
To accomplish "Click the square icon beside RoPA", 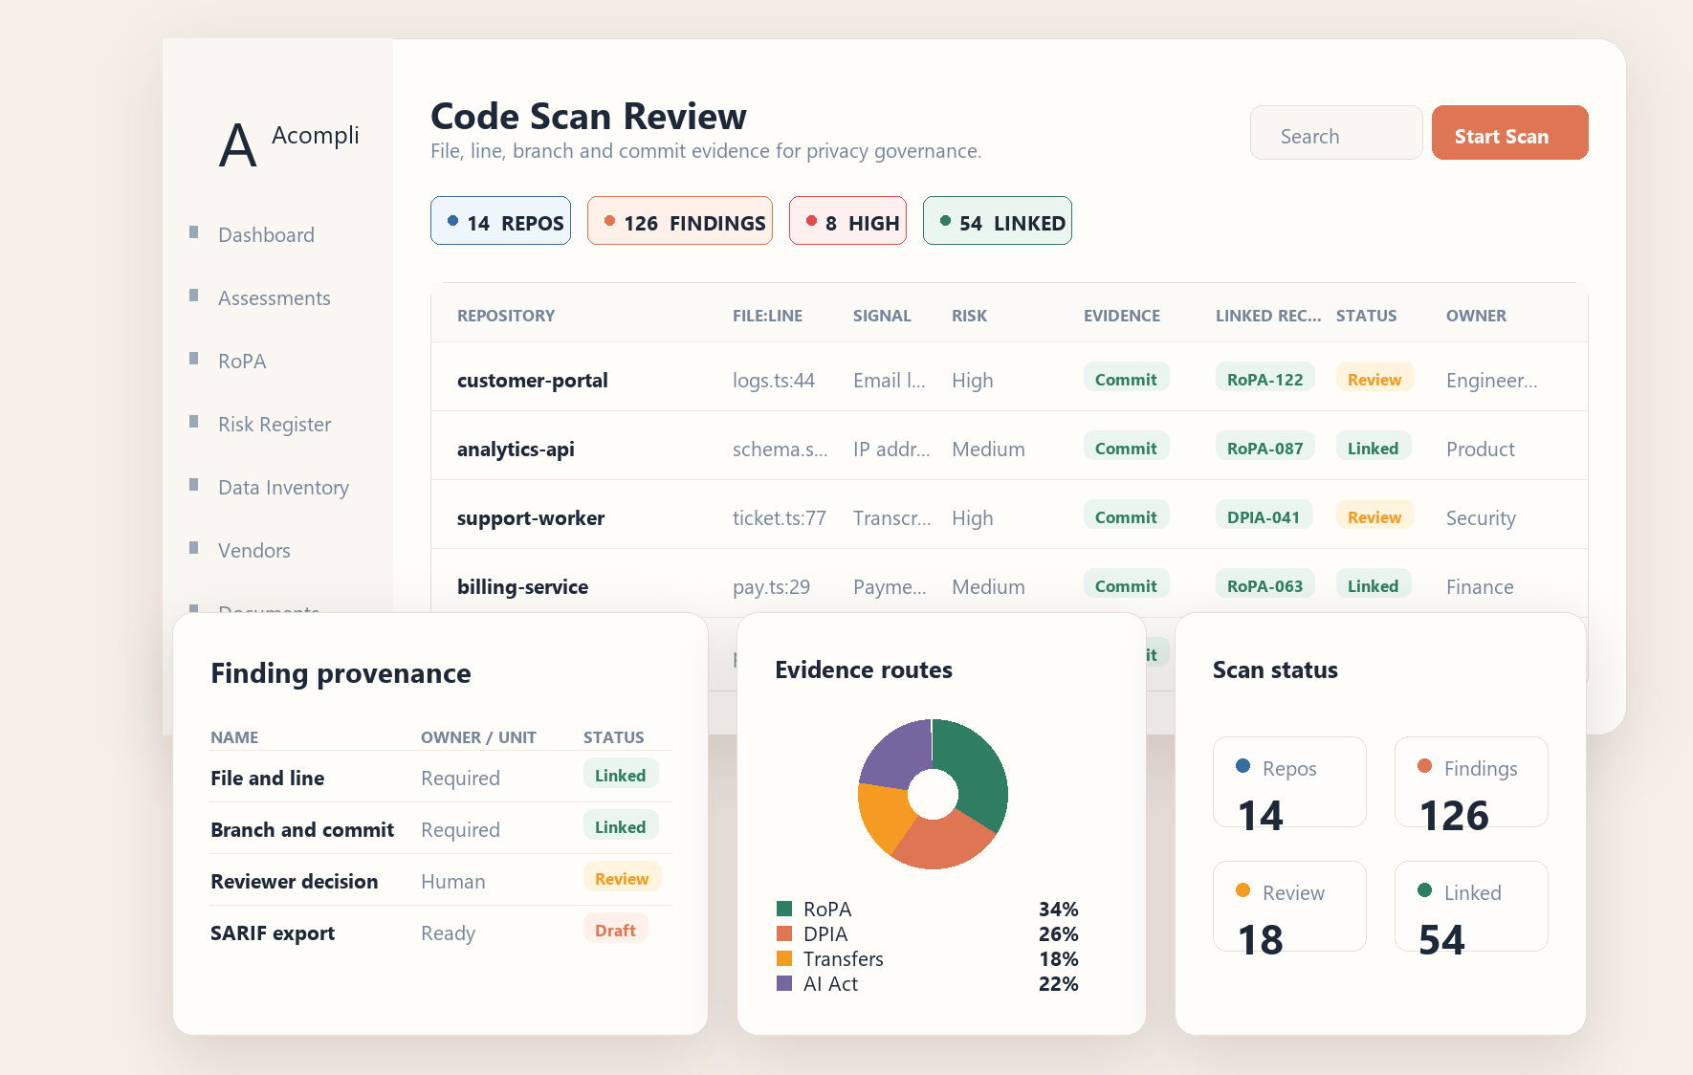I will click(194, 358).
